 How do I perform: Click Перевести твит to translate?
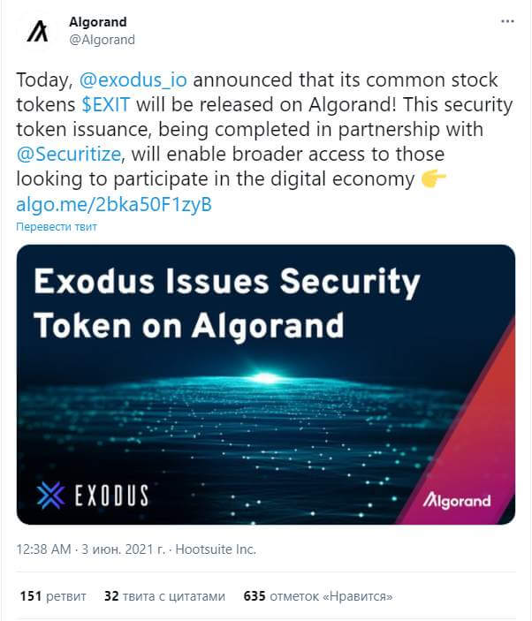pyautogui.click(x=57, y=227)
